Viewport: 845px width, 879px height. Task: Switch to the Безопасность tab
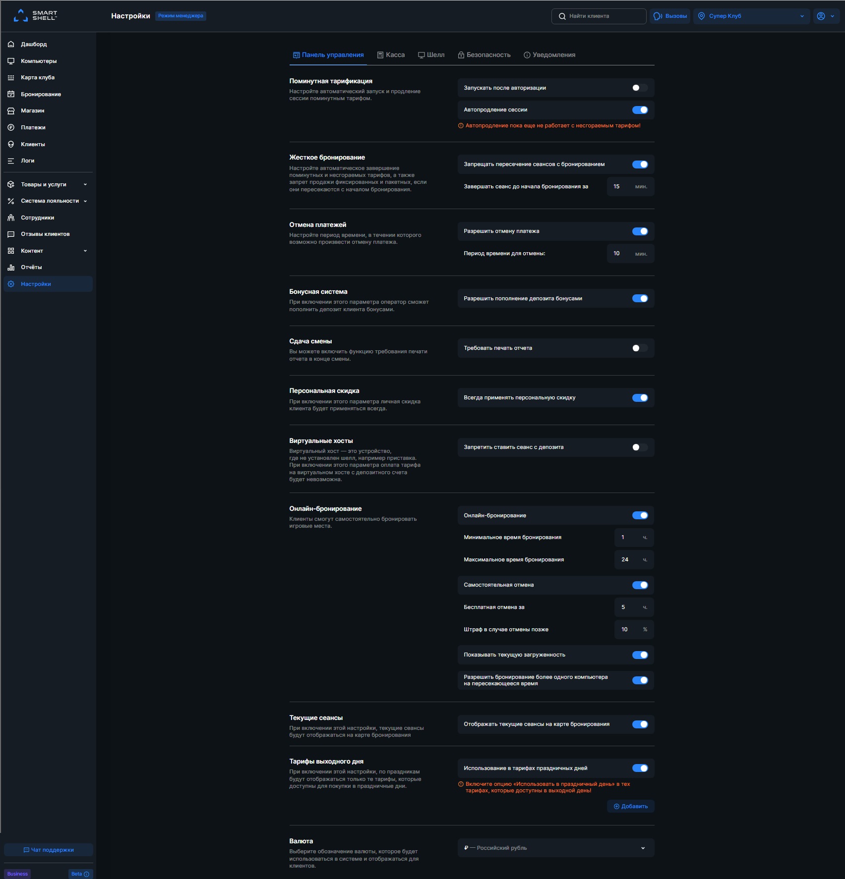click(x=488, y=55)
